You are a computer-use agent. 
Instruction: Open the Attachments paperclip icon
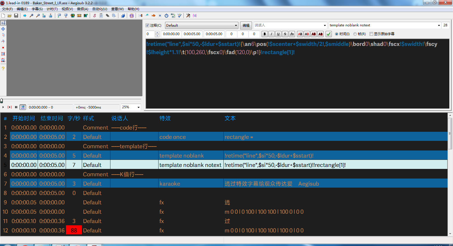tap(108, 16)
